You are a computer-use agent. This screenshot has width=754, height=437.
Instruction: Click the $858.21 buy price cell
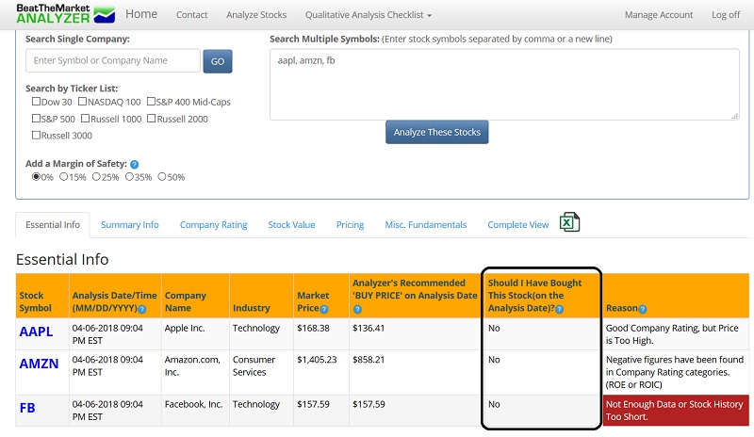click(x=416, y=372)
